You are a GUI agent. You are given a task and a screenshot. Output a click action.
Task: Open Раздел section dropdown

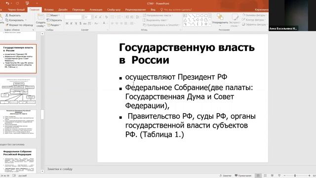(54, 25)
